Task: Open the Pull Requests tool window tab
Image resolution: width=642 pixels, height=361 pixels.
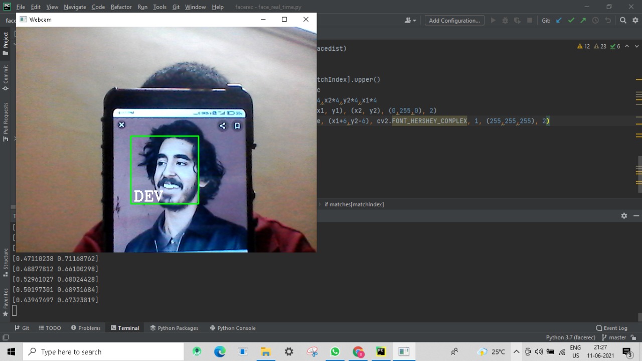Action: [x=6, y=122]
